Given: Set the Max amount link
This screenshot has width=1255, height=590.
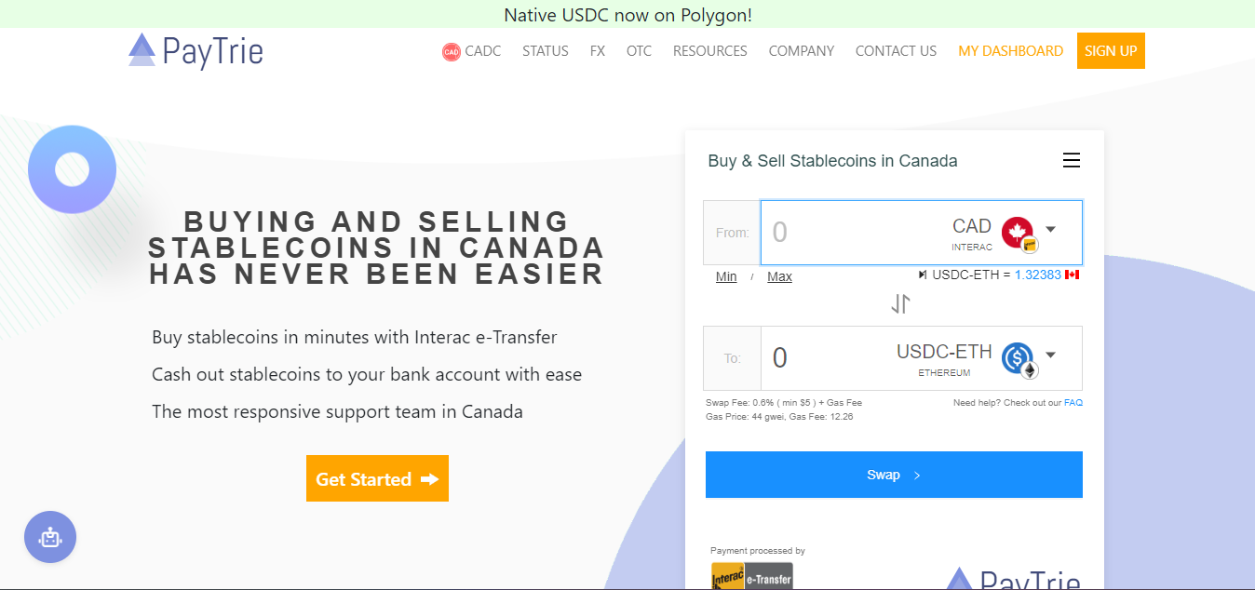Looking at the screenshot, I should point(779,276).
